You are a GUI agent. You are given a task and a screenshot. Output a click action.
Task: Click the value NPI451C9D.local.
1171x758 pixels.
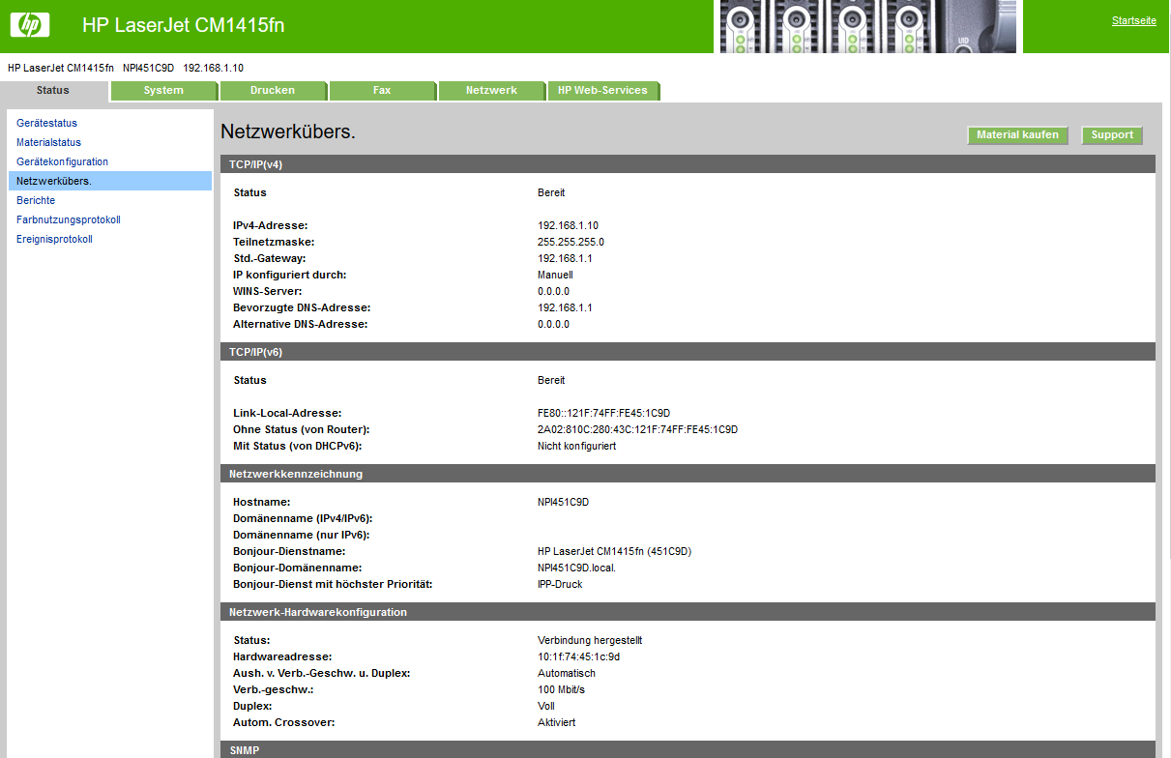tap(576, 568)
